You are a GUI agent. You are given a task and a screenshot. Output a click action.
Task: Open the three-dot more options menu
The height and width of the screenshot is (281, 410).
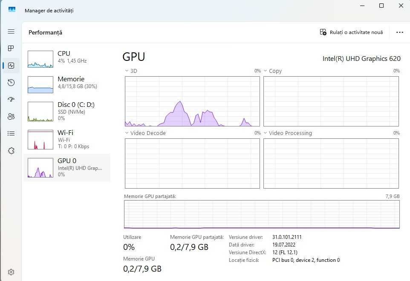[x=399, y=32]
